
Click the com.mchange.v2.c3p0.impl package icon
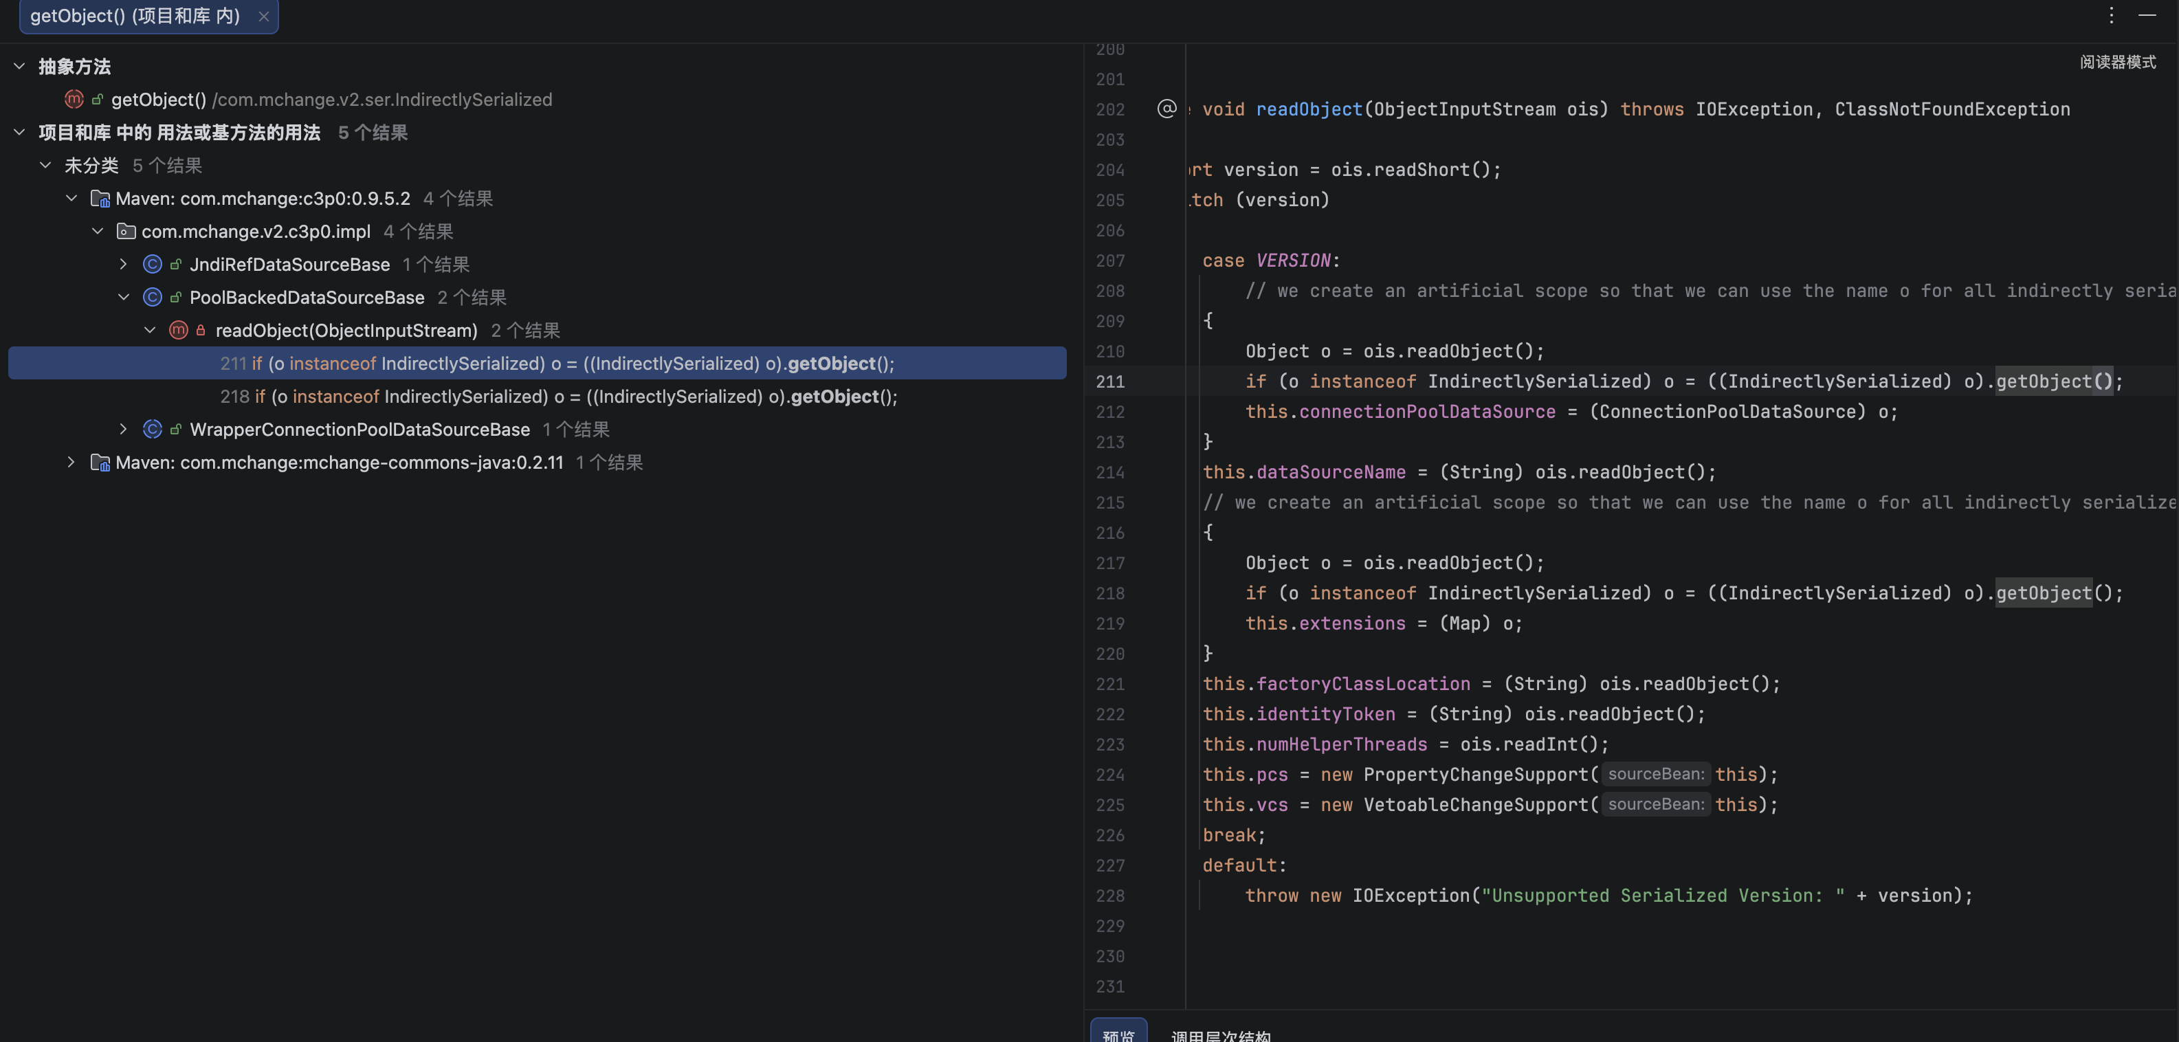tap(126, 231)
